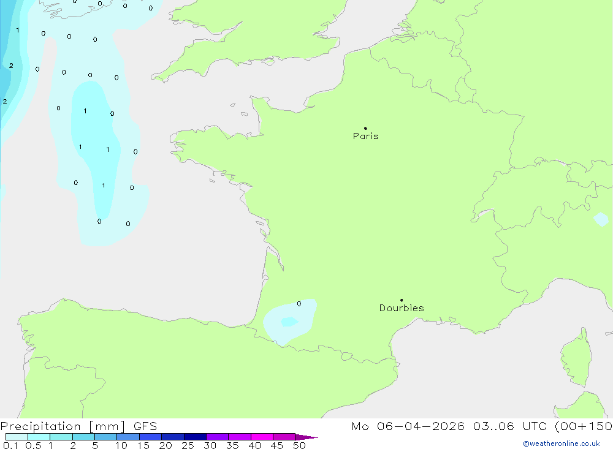Click the 'Precipitation [mm] GFS' title text
613x449 pixels.
pyautogui.click(x=78, y=426)
